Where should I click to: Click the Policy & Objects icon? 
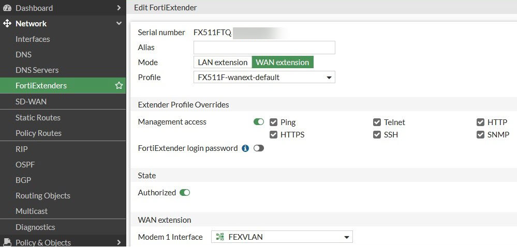[x=7, y=242]
